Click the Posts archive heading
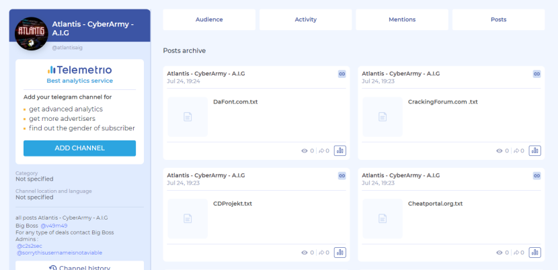558x270 pixels. coord(184,51)
